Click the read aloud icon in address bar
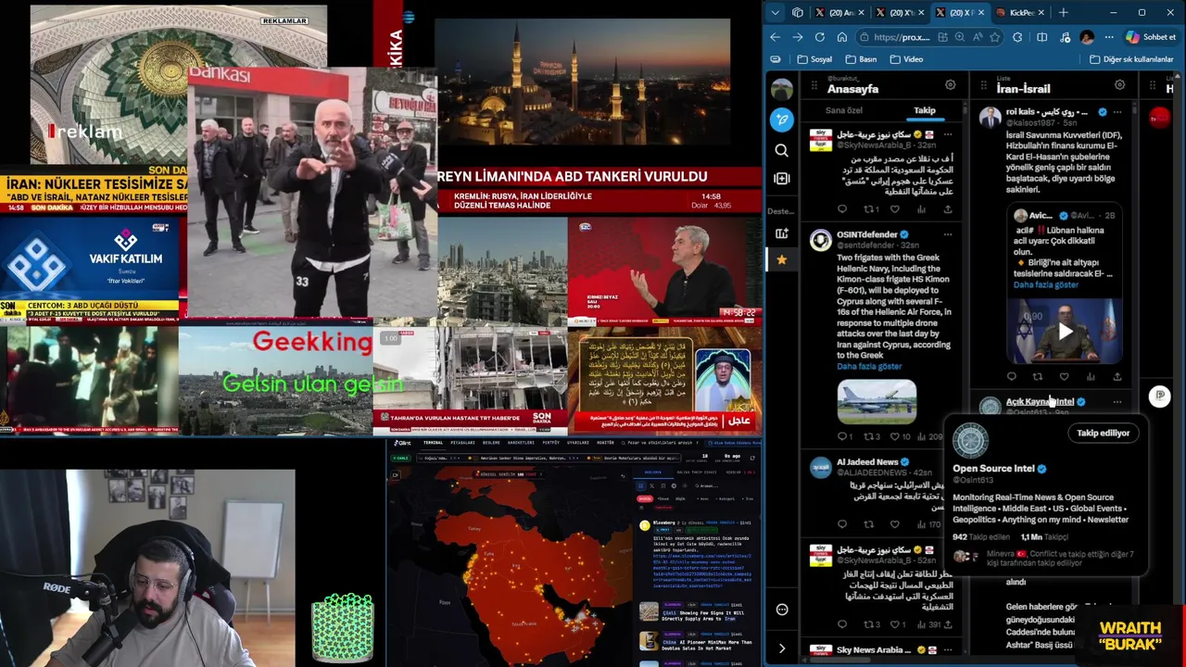The height and width of the screenshot is (667, 1186). coord(977,37)
